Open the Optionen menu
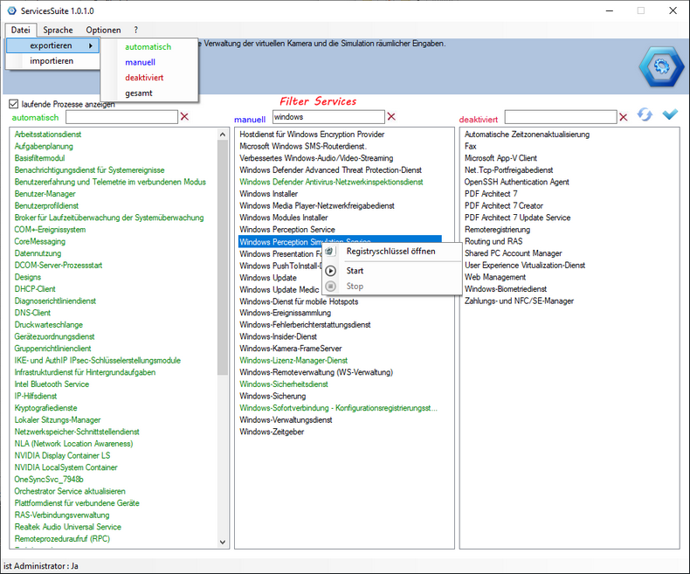Screen dimensions: 690x574 [x=103, y=30]
